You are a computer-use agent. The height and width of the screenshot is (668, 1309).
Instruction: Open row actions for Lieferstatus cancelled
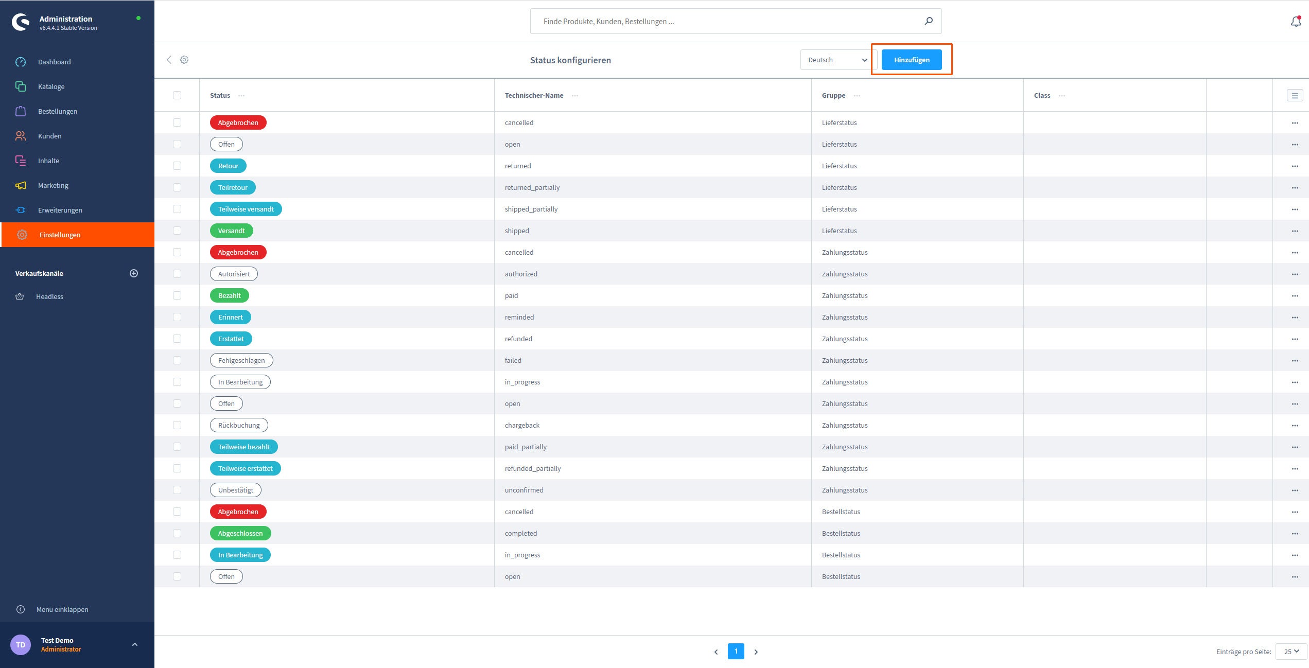click(x=1295, y=122)
